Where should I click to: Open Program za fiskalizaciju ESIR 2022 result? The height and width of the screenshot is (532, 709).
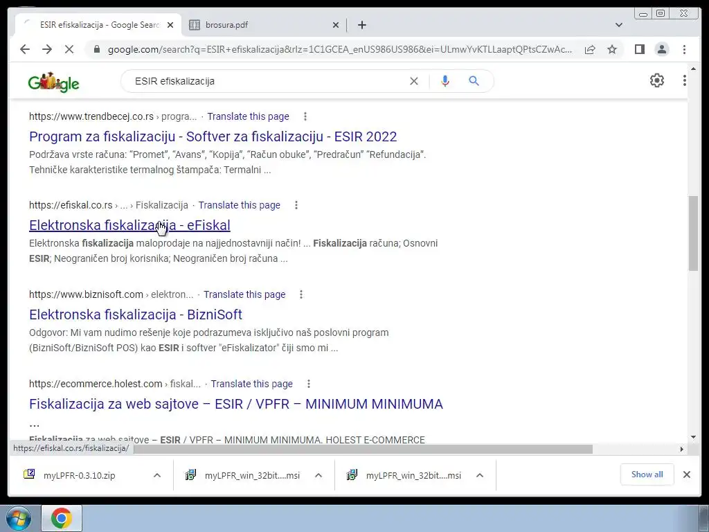pyautogui.click(x=213, y=136)
